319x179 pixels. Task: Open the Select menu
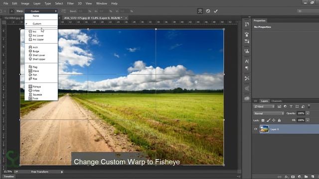pyautogui.click(x=59, y=3)
